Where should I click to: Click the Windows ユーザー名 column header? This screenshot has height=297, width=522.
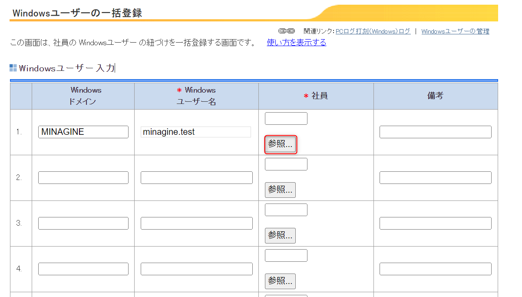(196, 96)
